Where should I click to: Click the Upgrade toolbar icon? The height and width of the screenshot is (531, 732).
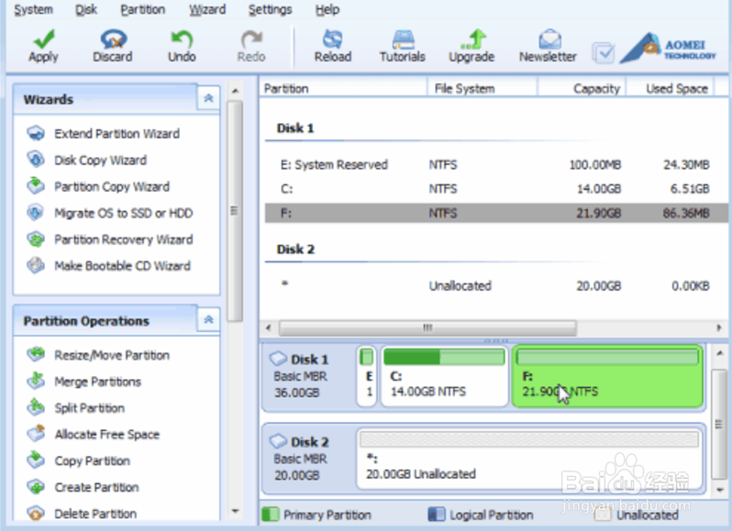click(472, 39)
